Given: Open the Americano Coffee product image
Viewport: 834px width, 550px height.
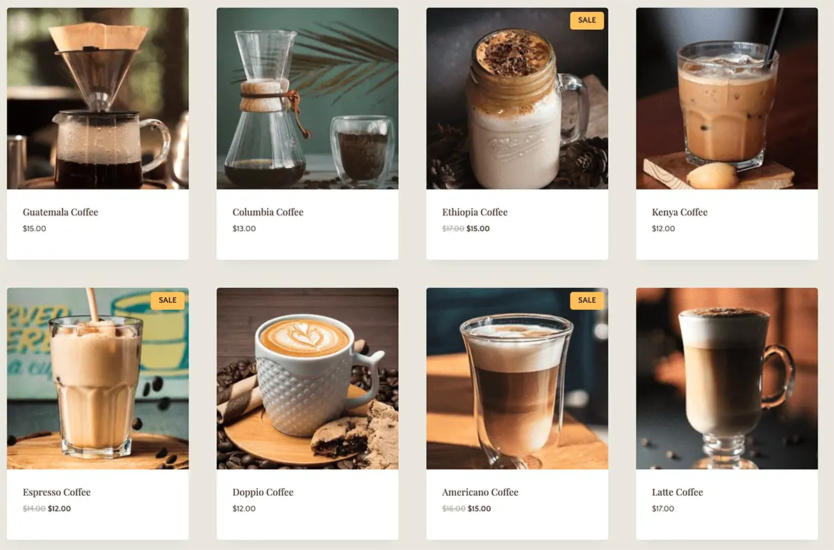Looking at the screenshot, I should tap(517, 378).
